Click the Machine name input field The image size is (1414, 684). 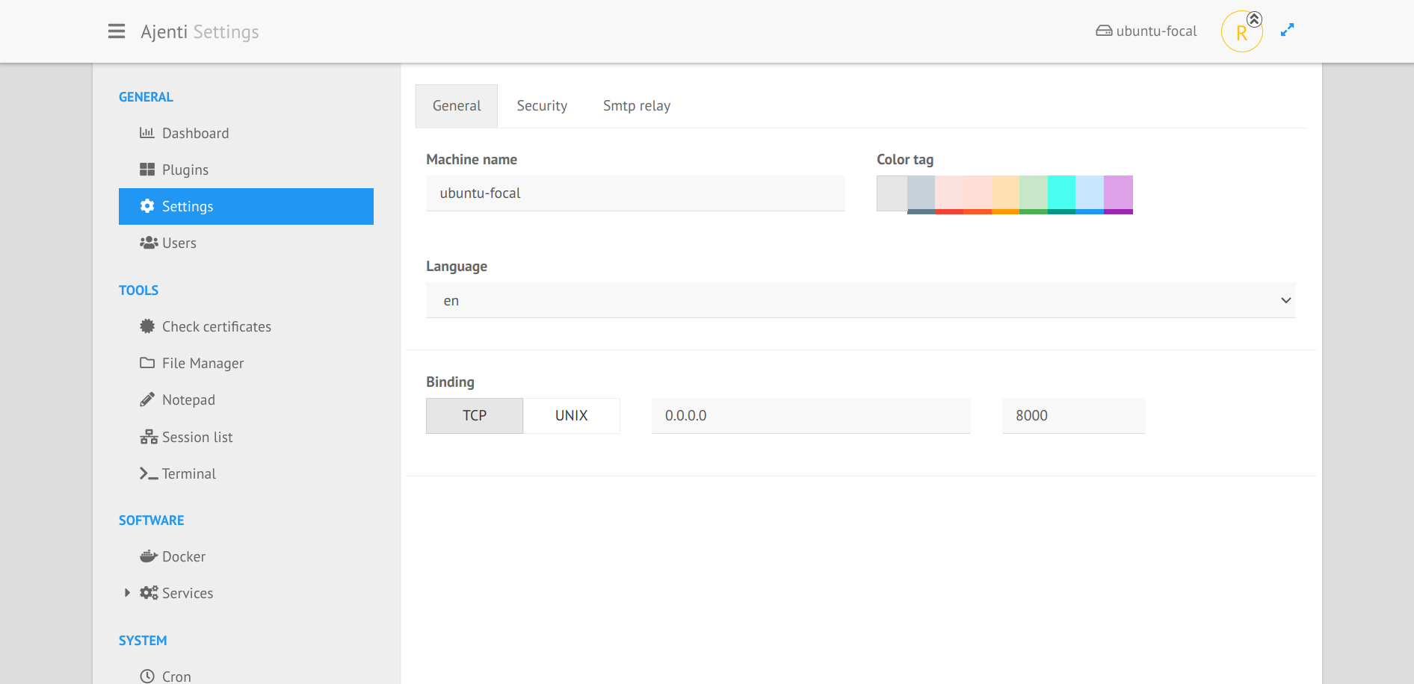pos(635,193)
